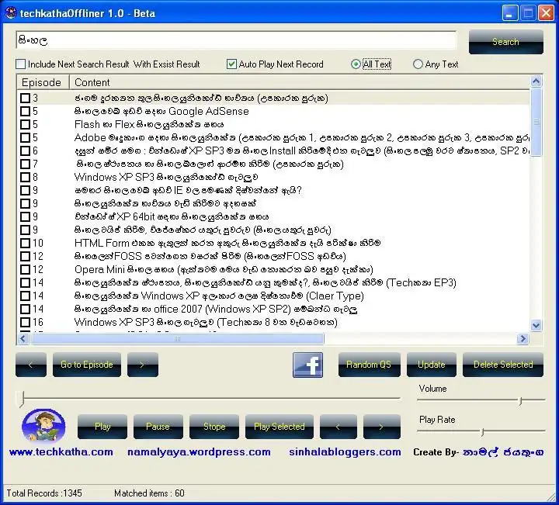Enable Include Next Search Result checkbox
This screenshot has width=559, height=505.
21,64
